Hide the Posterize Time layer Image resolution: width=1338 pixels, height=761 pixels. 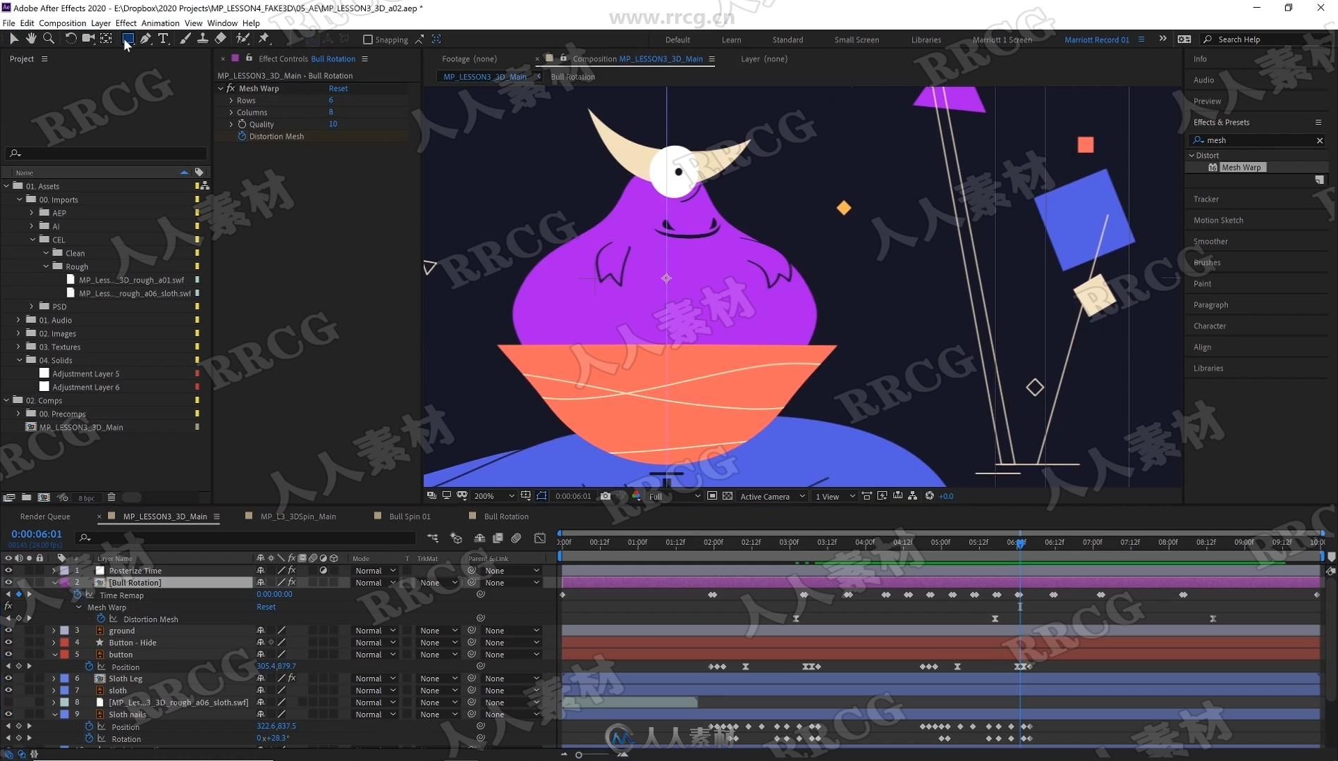tap(8, 571)
